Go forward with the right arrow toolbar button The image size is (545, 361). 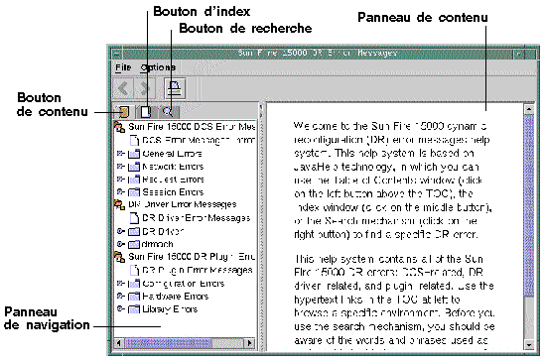click(144, 88)
